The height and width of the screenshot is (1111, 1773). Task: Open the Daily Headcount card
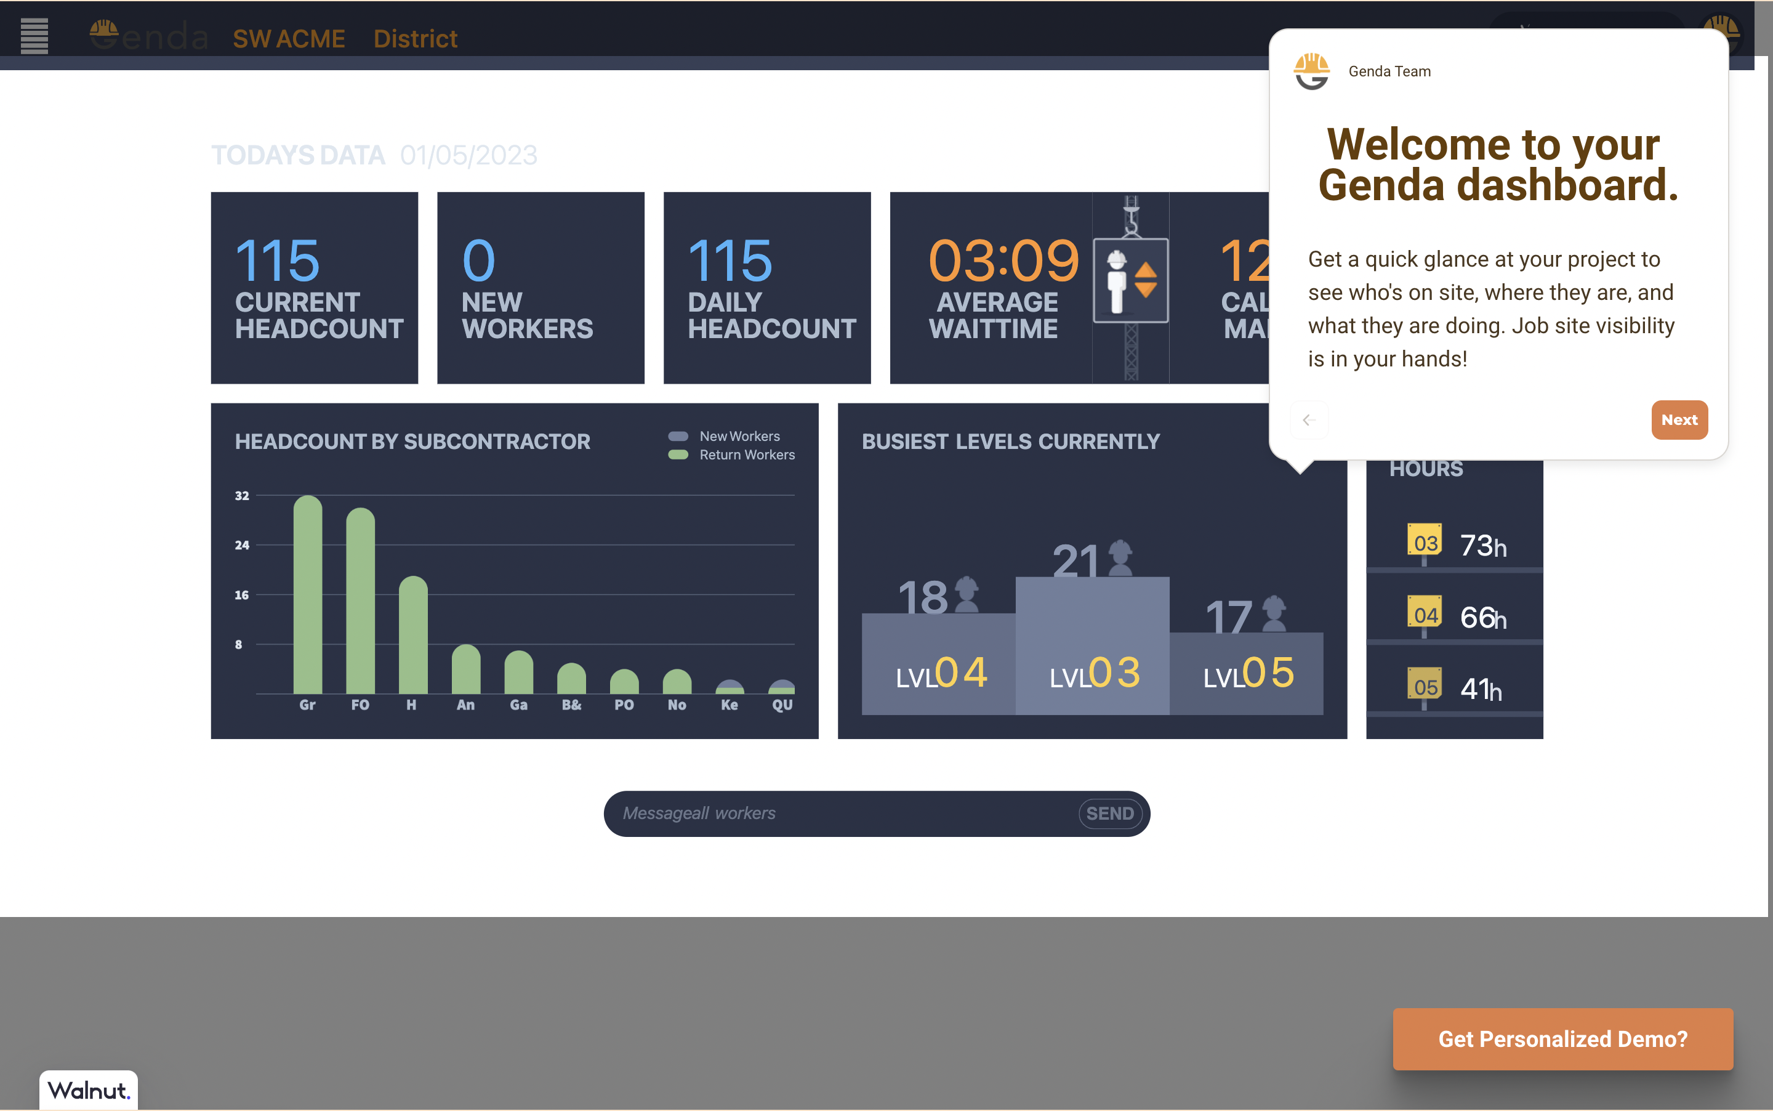click(x=767, y=288)
